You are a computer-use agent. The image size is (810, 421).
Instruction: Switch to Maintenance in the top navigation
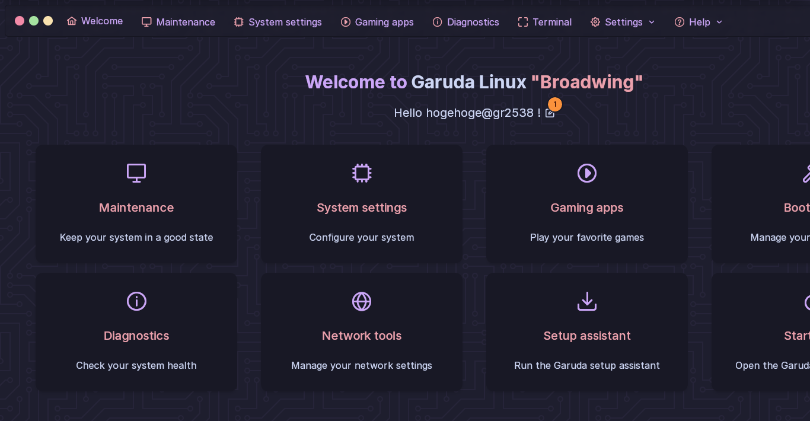pos(178,22)
